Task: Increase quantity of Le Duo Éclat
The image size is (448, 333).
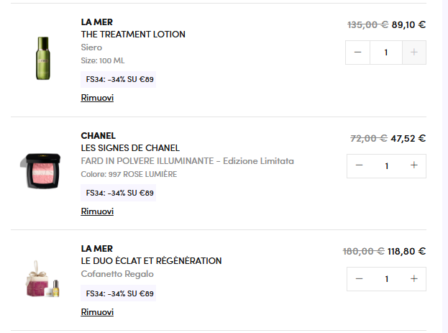Action: tap(414, 278)
